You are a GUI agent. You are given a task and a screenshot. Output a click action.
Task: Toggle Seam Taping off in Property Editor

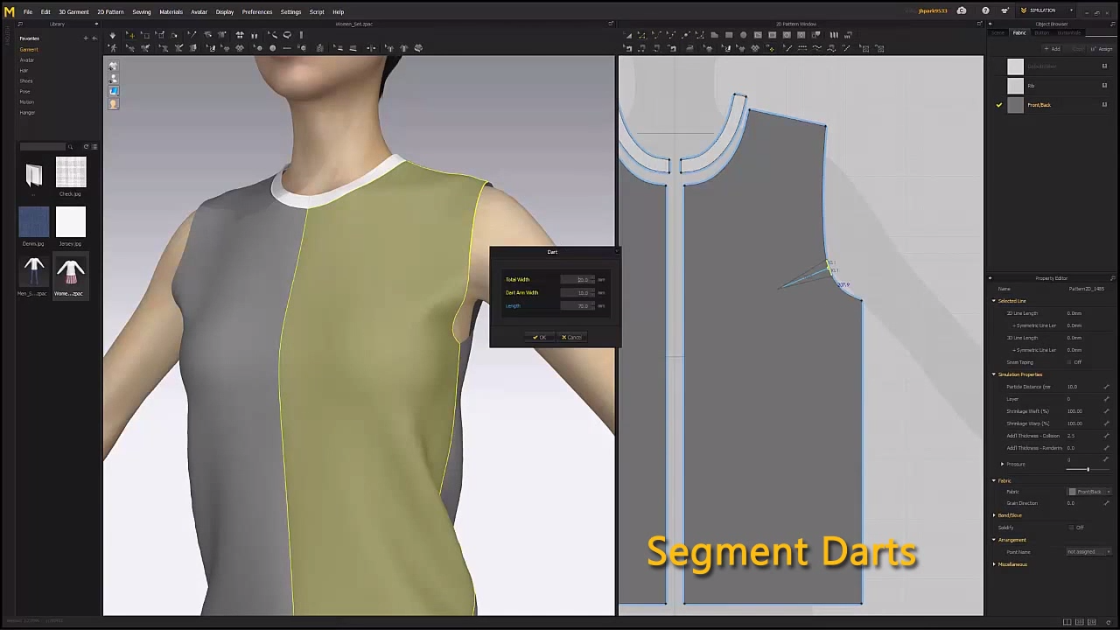point(1069,362)
